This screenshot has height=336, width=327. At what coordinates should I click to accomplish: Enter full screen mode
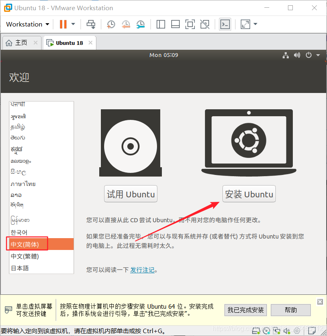click(x=190, y=24)
